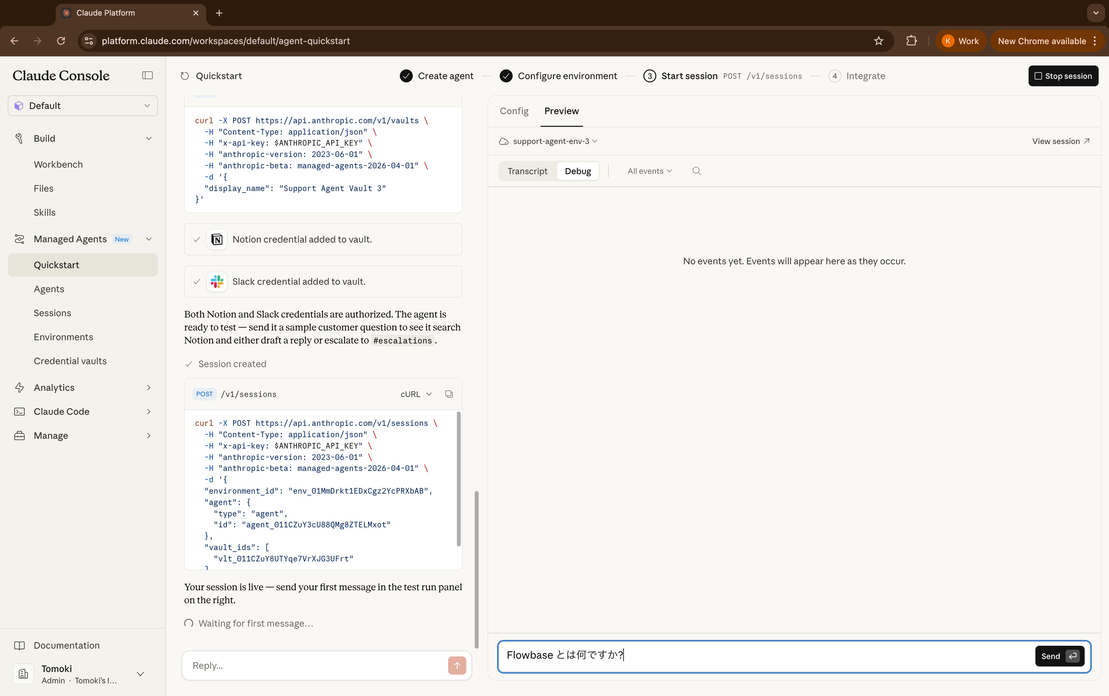Collapse the Build section

149,138
